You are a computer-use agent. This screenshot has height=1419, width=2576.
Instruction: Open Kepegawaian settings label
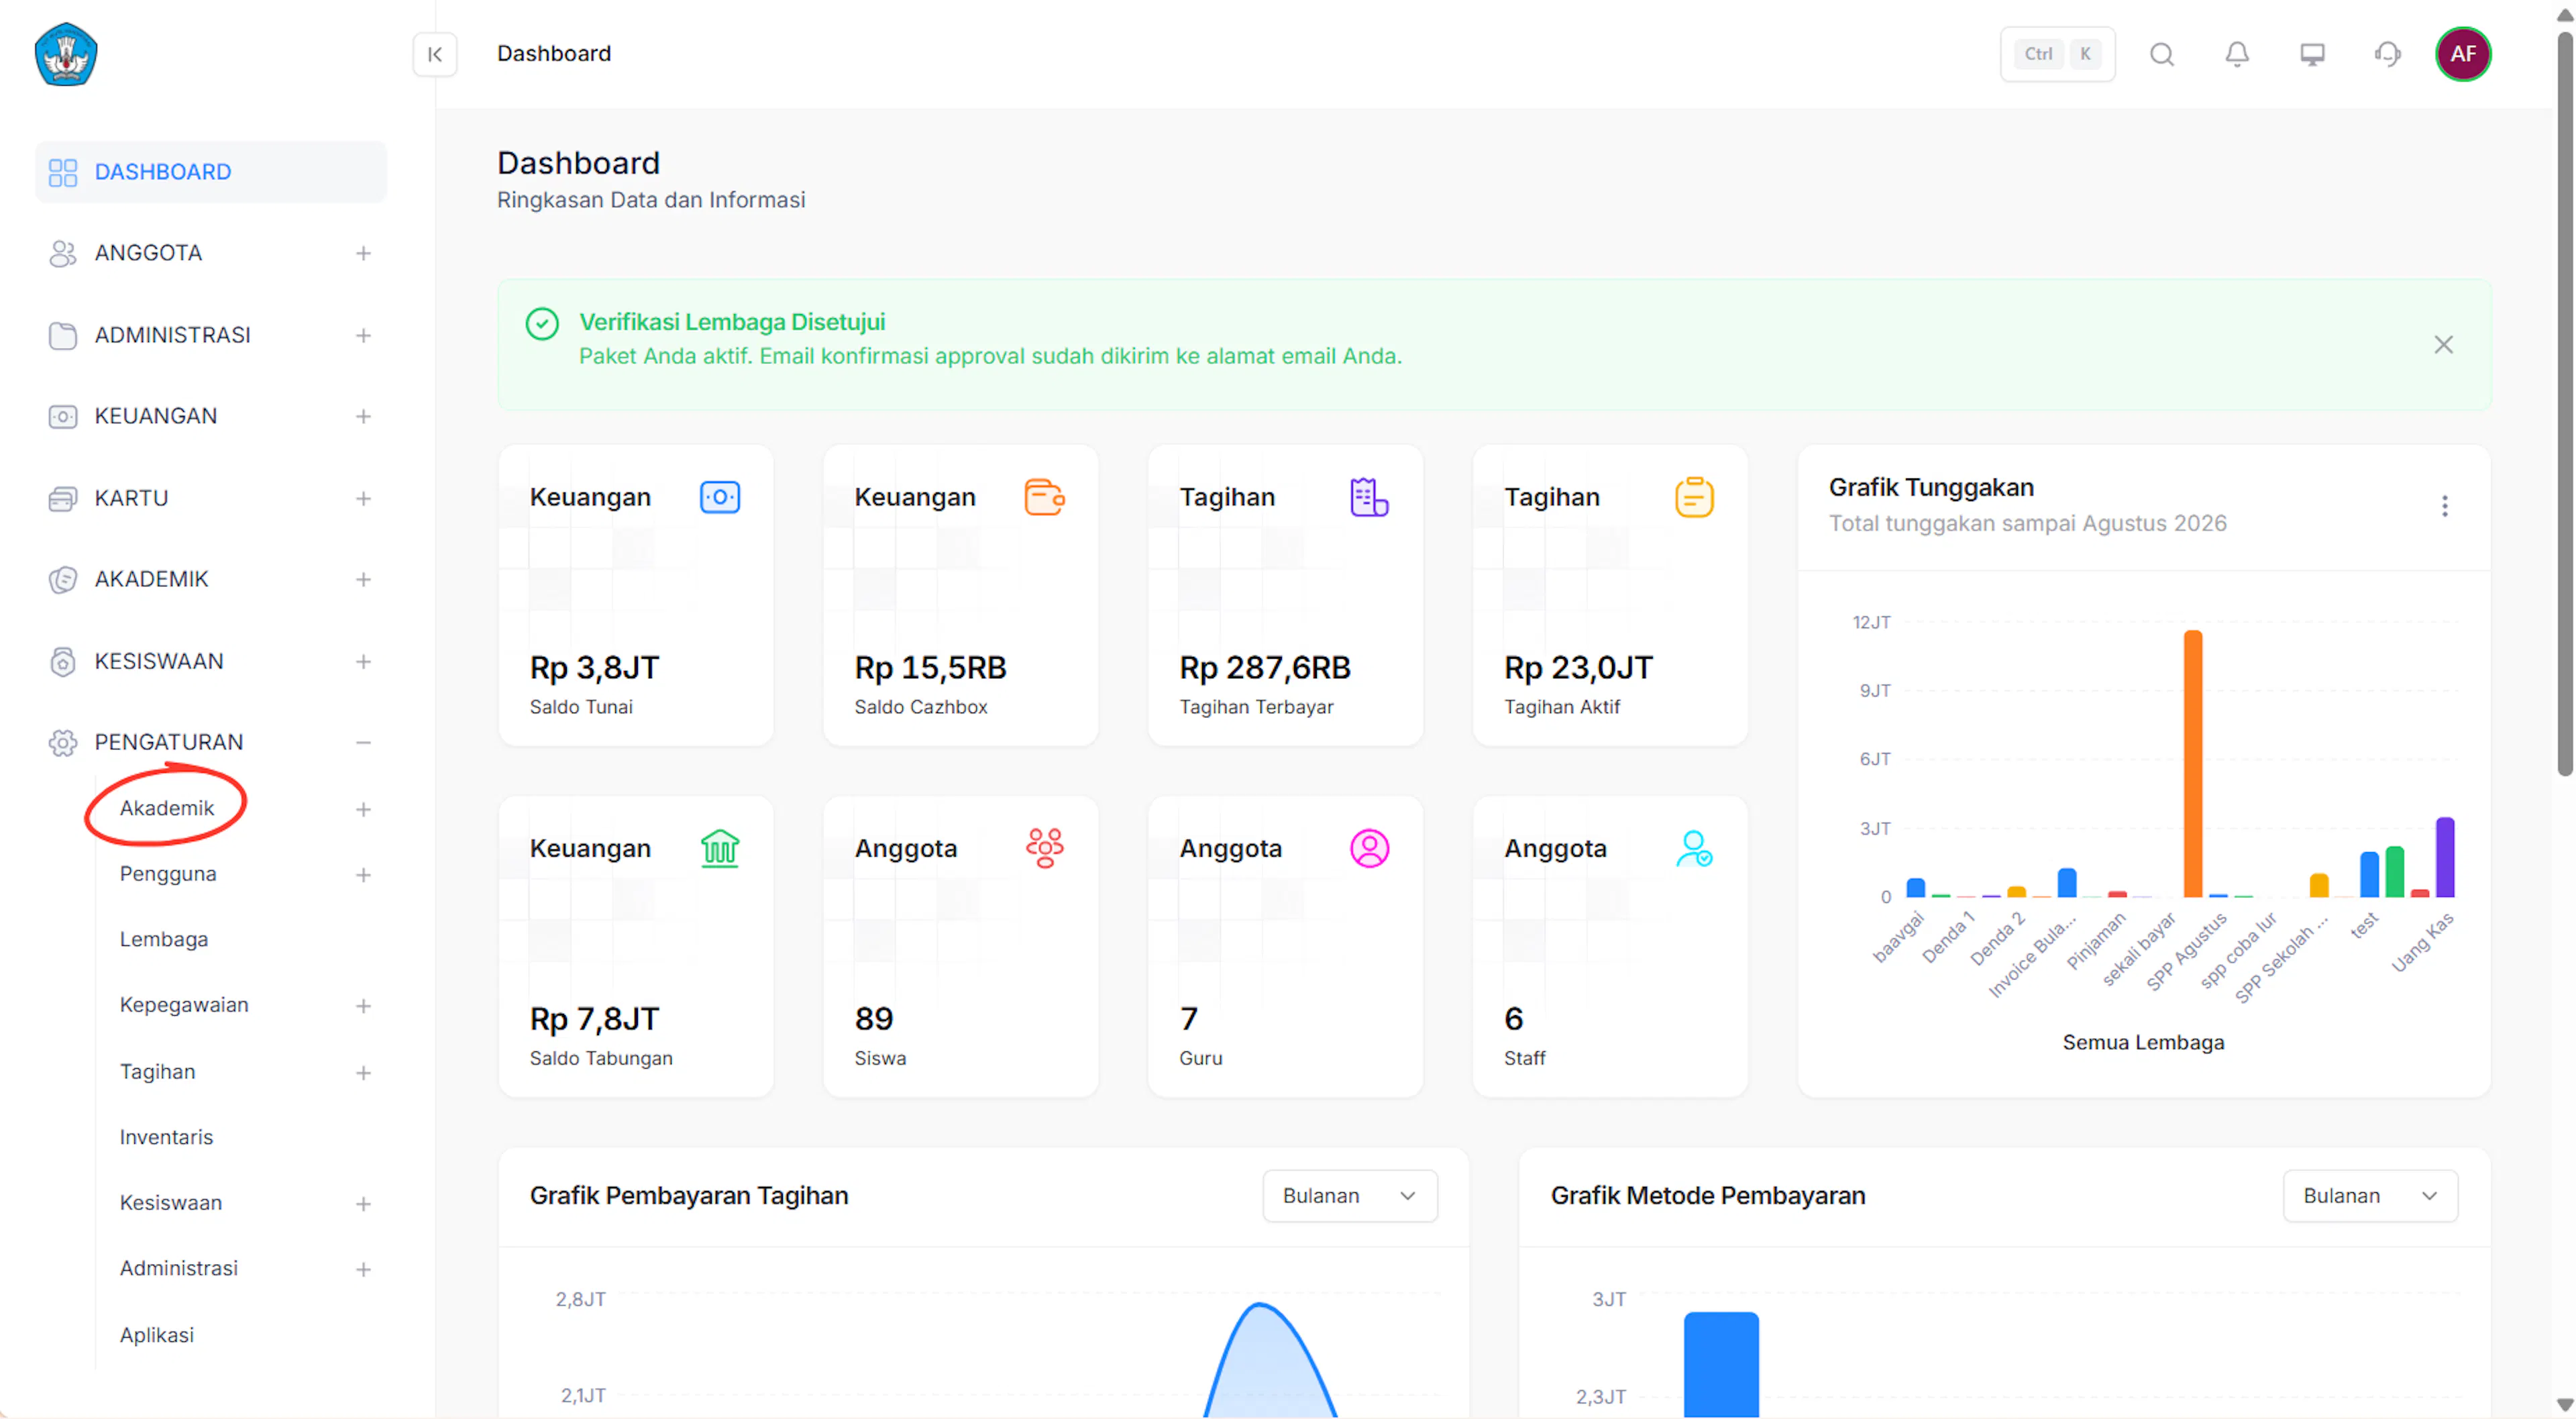(x=184, y=1005)
